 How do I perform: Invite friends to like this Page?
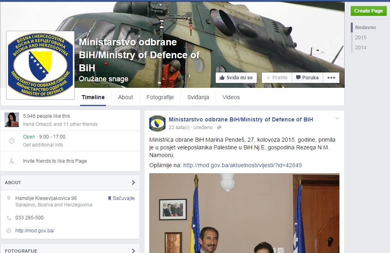[x=55, y=161]
